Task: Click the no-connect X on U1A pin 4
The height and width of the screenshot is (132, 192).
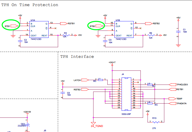Action: pos(55,28)
